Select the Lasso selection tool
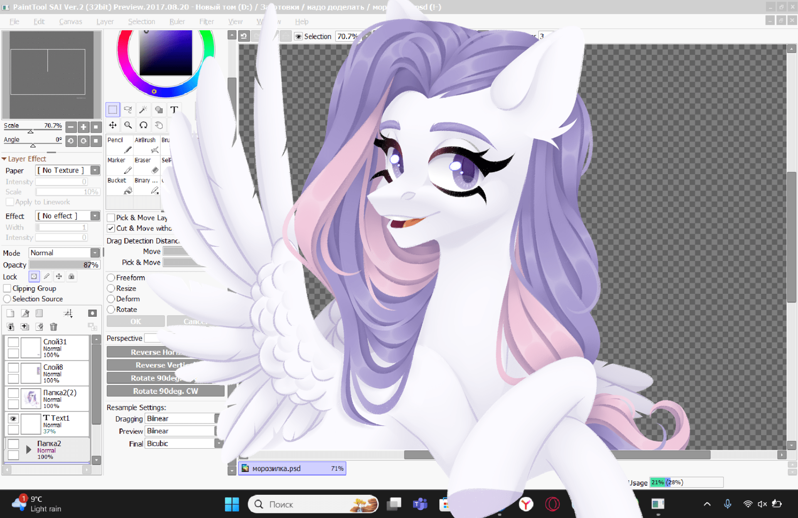 [x=128, y=110]
